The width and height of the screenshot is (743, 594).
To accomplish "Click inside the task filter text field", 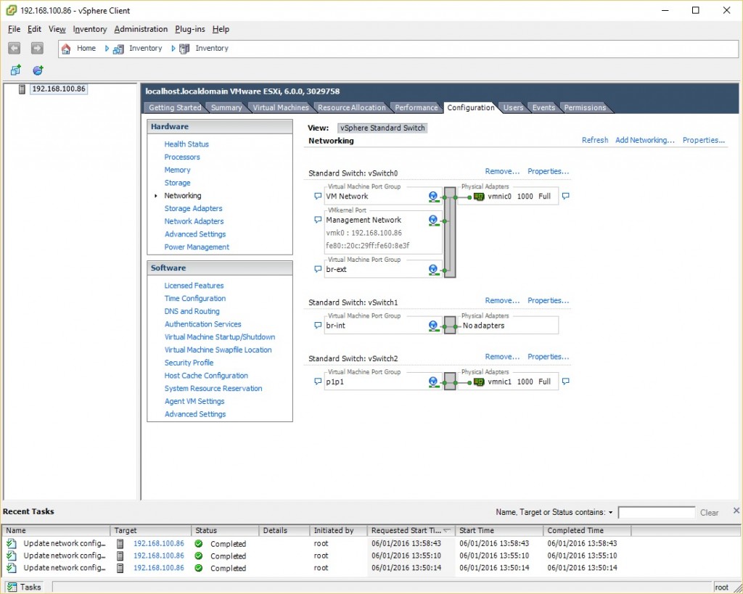I will [x=657, y=512].
